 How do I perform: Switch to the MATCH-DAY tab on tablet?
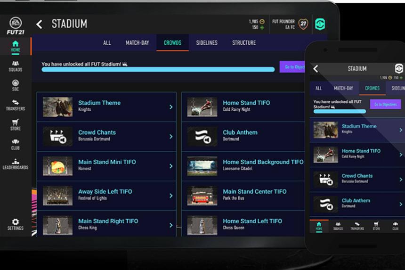[138, 43]
